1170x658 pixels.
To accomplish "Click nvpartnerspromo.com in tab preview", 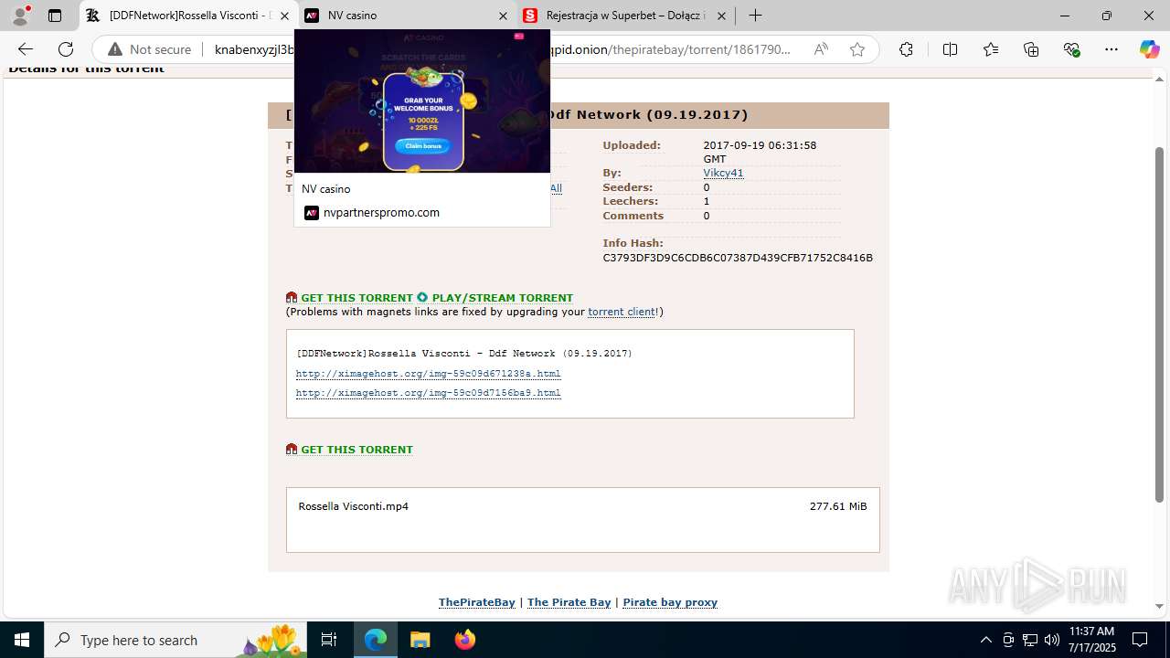I will [x=381, y=213].
